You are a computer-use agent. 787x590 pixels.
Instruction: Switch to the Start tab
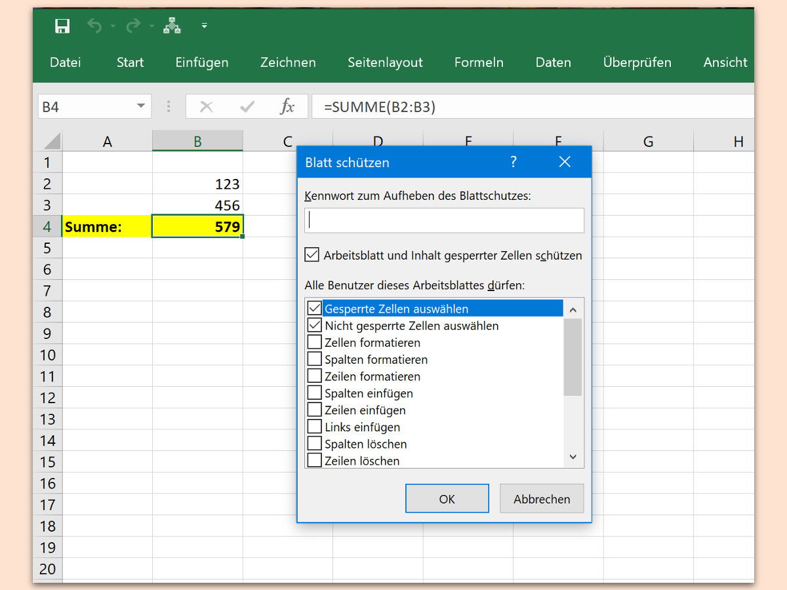[x=130, y=62]
